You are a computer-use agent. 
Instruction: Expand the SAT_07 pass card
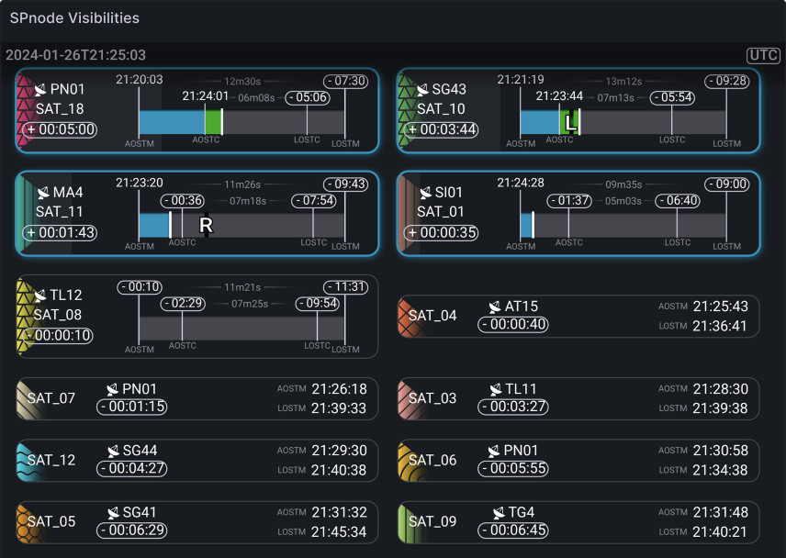(x=196, y=398)
